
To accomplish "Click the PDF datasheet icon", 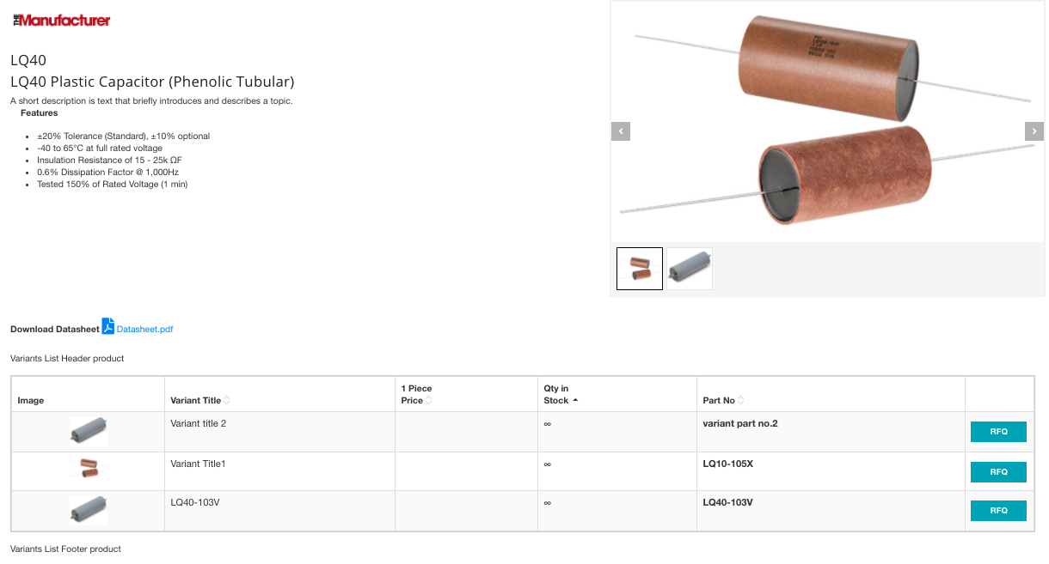I will 107,327.
